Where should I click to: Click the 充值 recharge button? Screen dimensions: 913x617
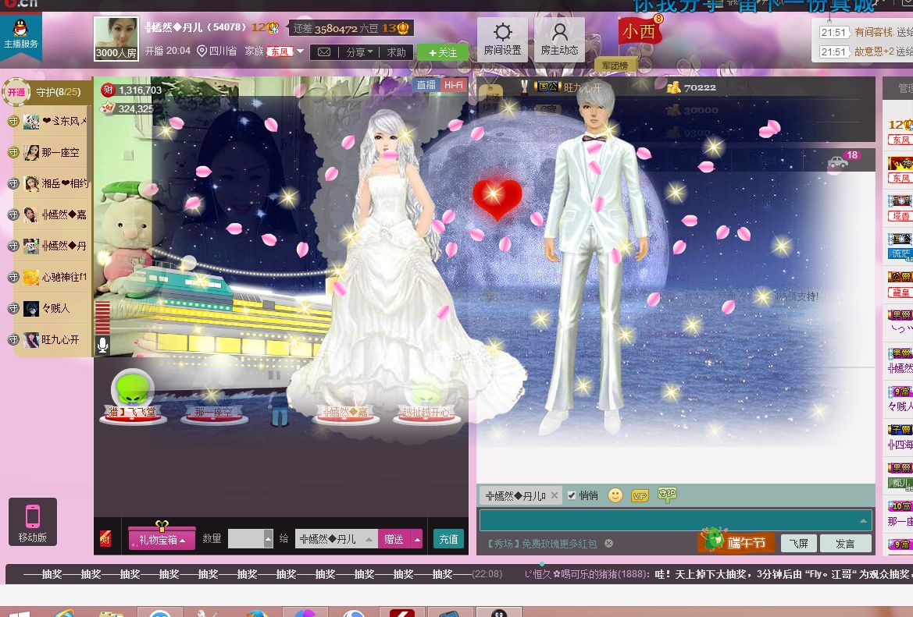pos(448,539)
